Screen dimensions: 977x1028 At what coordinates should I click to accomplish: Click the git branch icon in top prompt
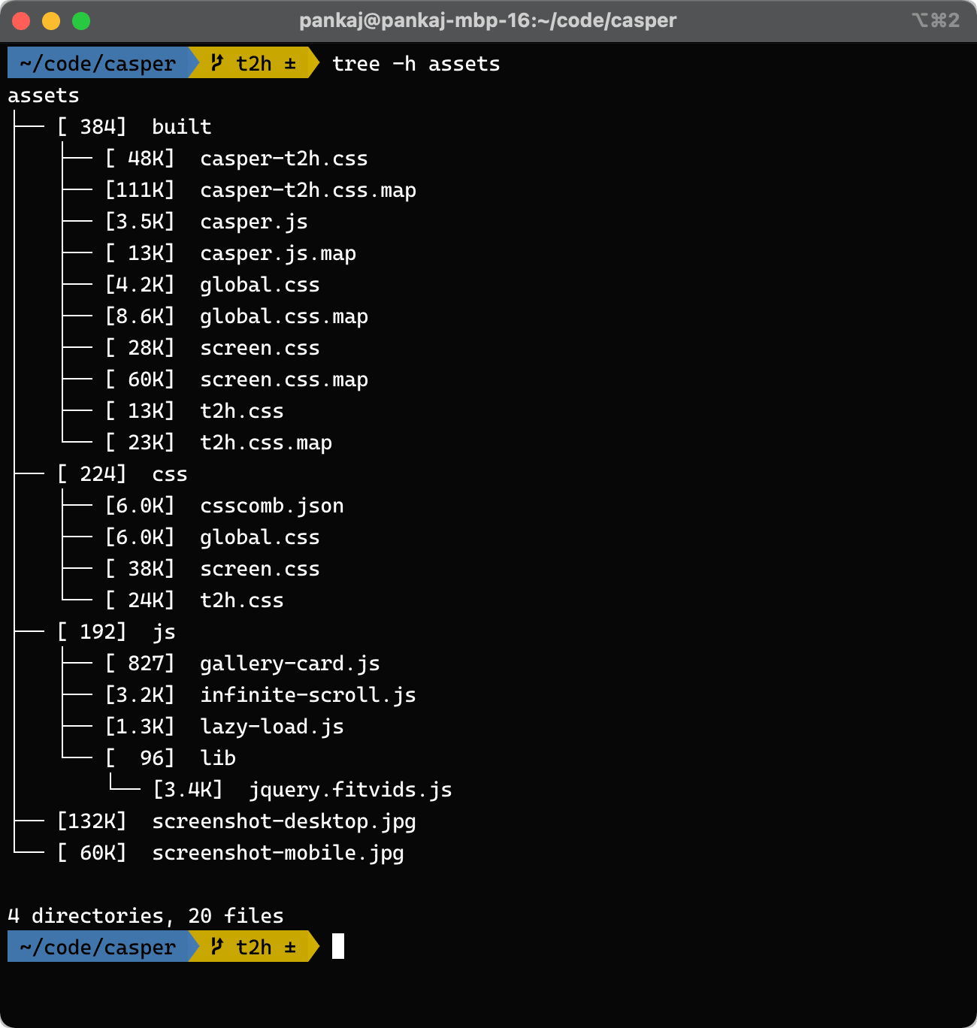(x=217, y=63)
